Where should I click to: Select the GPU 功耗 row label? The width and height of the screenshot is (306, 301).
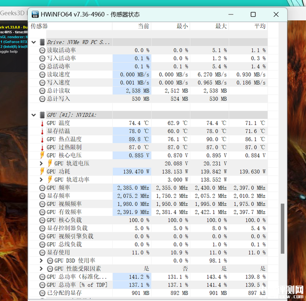click(58, 172)
